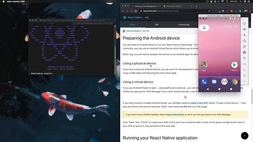
Task: Click the 'Using a virtual device' heading
Action: coord(138,82)
